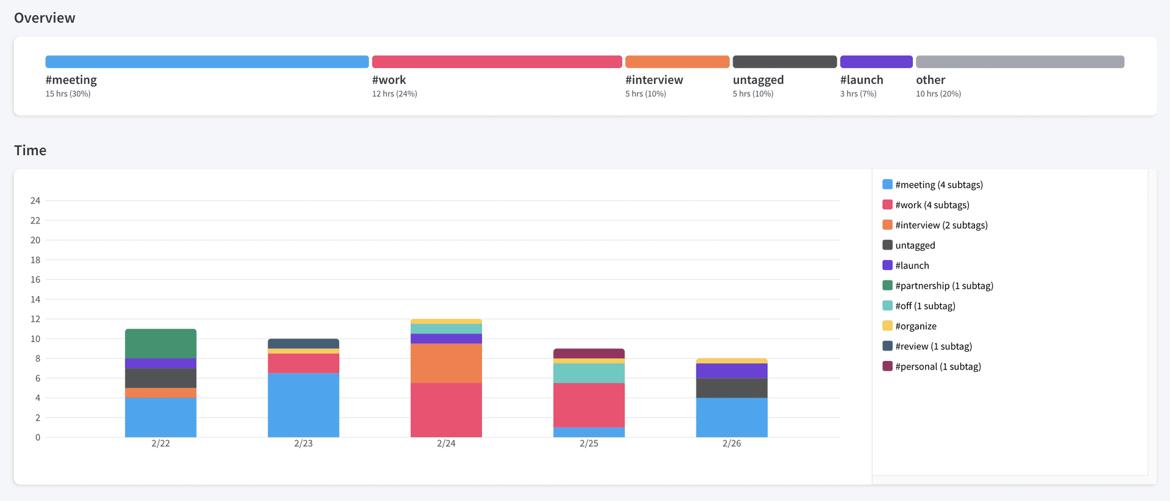Screen dimensions: 1170x501
Task: Select the orange #interview segment on 2/24
Action: coord(446,363)
